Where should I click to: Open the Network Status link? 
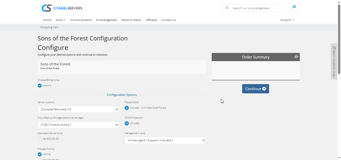(x=131, y=20)
